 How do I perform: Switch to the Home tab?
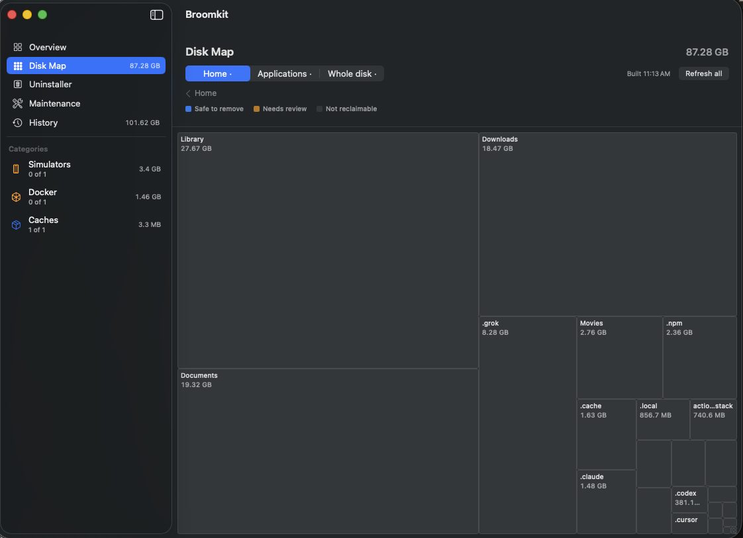click(217, 73)
